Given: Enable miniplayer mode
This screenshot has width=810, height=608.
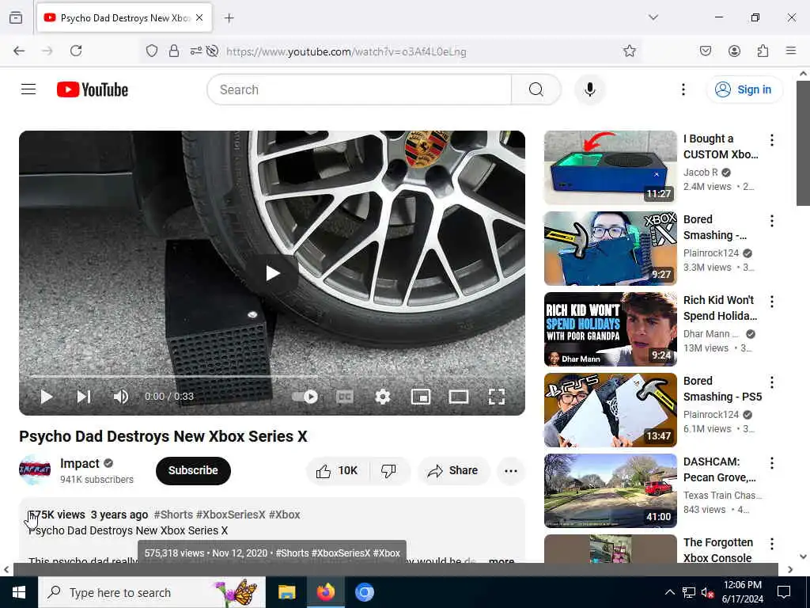Looking at the screenshot, I should 421,397.
